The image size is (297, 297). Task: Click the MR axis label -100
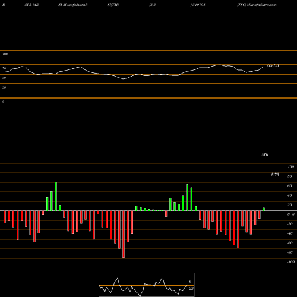point(291,262)
